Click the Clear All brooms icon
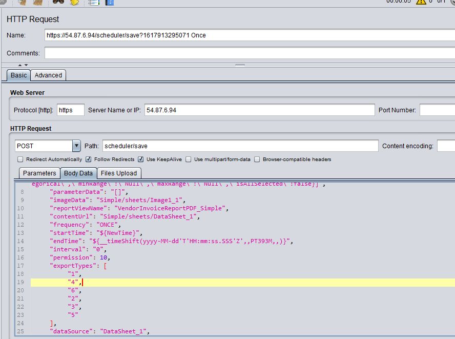The height and width of the screenshot is (339, 455). 38,3
